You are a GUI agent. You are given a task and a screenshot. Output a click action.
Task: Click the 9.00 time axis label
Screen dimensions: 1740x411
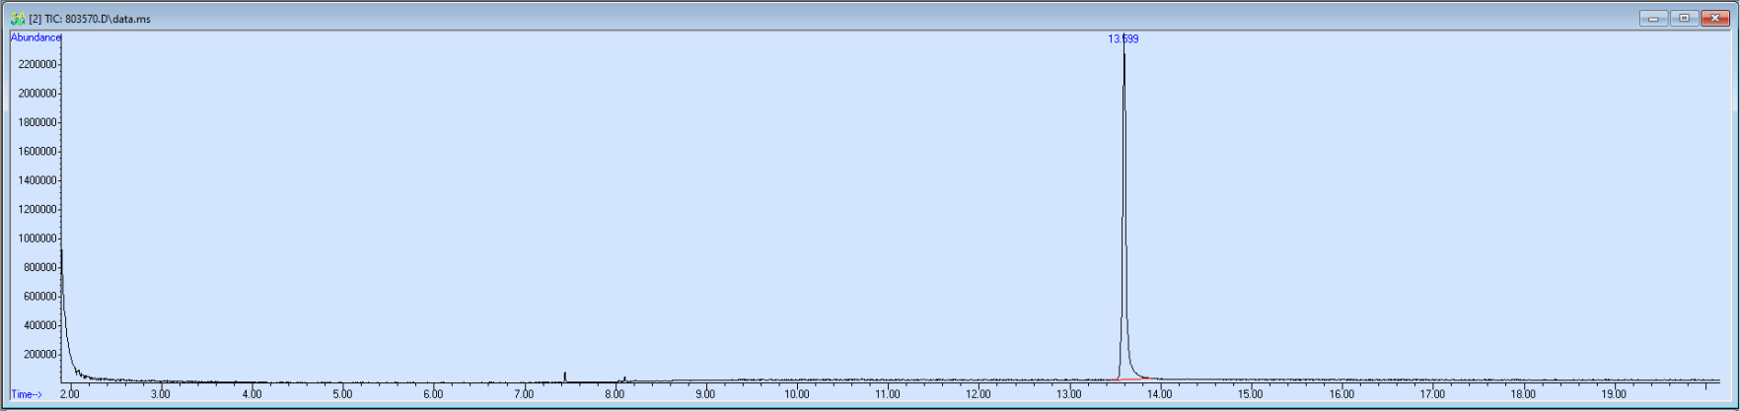pyautogui.click(x=705, y=394)
